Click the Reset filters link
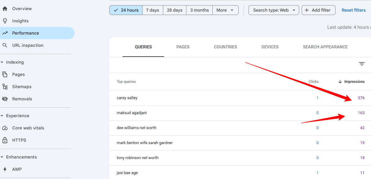 354,10
